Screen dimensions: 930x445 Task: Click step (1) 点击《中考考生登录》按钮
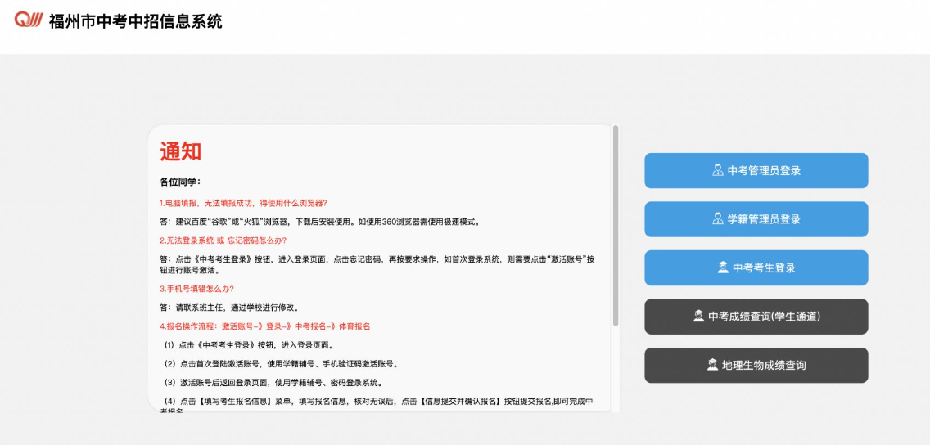pyautogui.click(x=249, y=345)
